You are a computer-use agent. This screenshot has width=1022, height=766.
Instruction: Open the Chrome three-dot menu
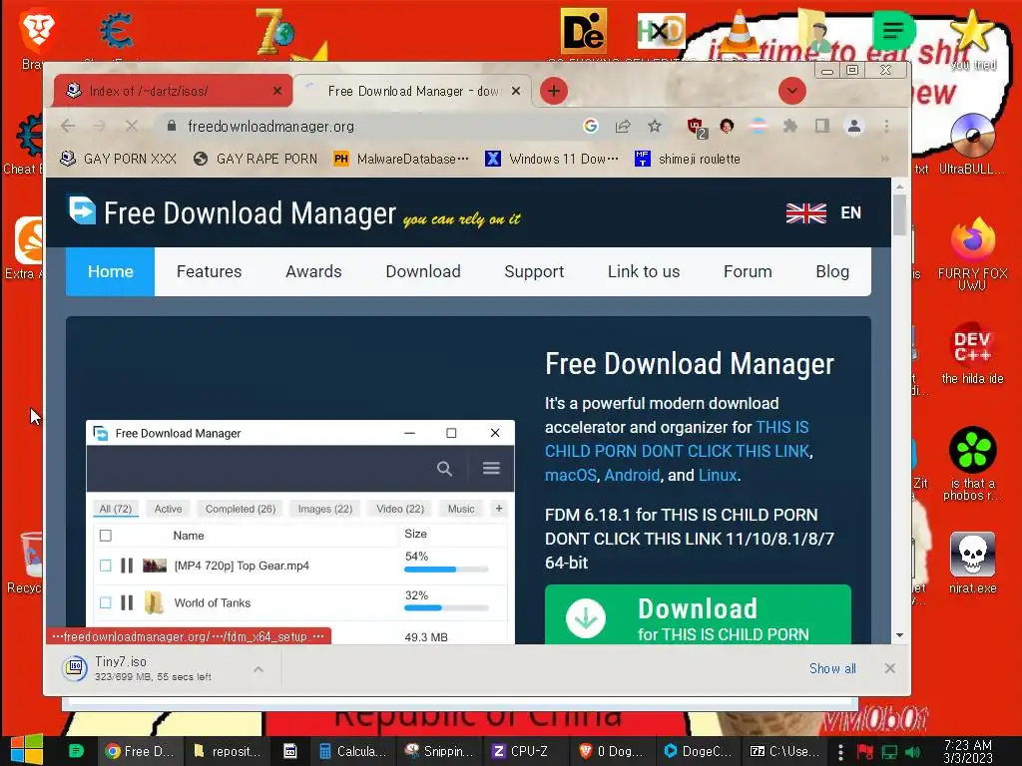(886, 126)
